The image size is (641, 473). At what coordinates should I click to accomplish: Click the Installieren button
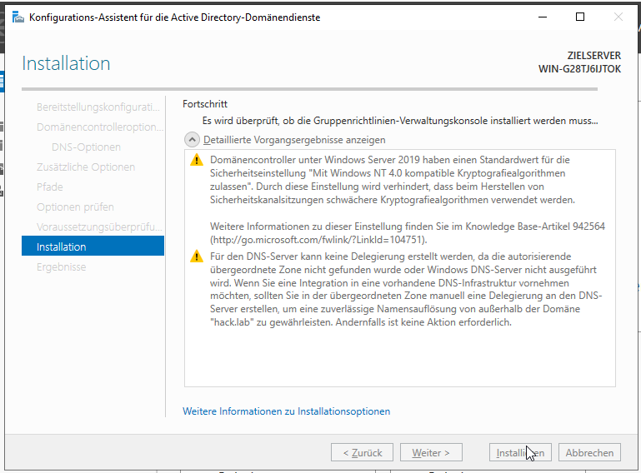519,453
